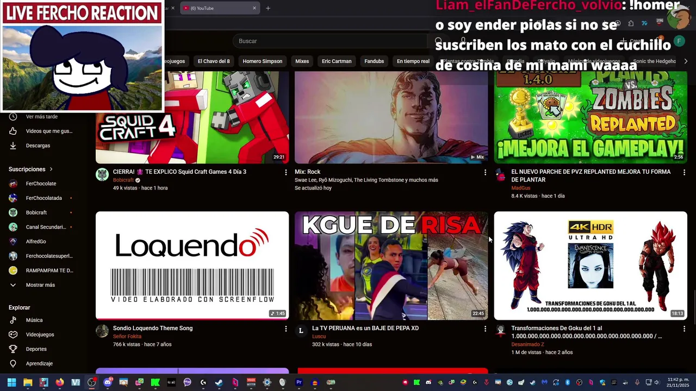
Task: Open options menu for PVZ Replanted video
Action: [684, 172]
